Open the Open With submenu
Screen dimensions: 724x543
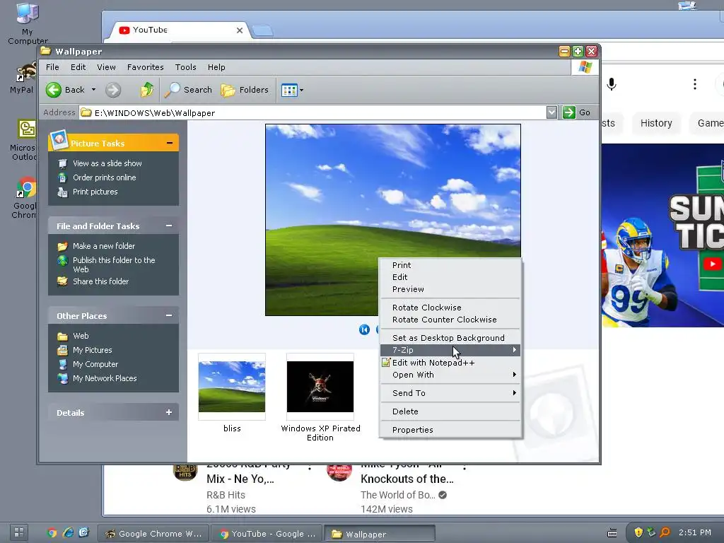click(x=450, y=375)
